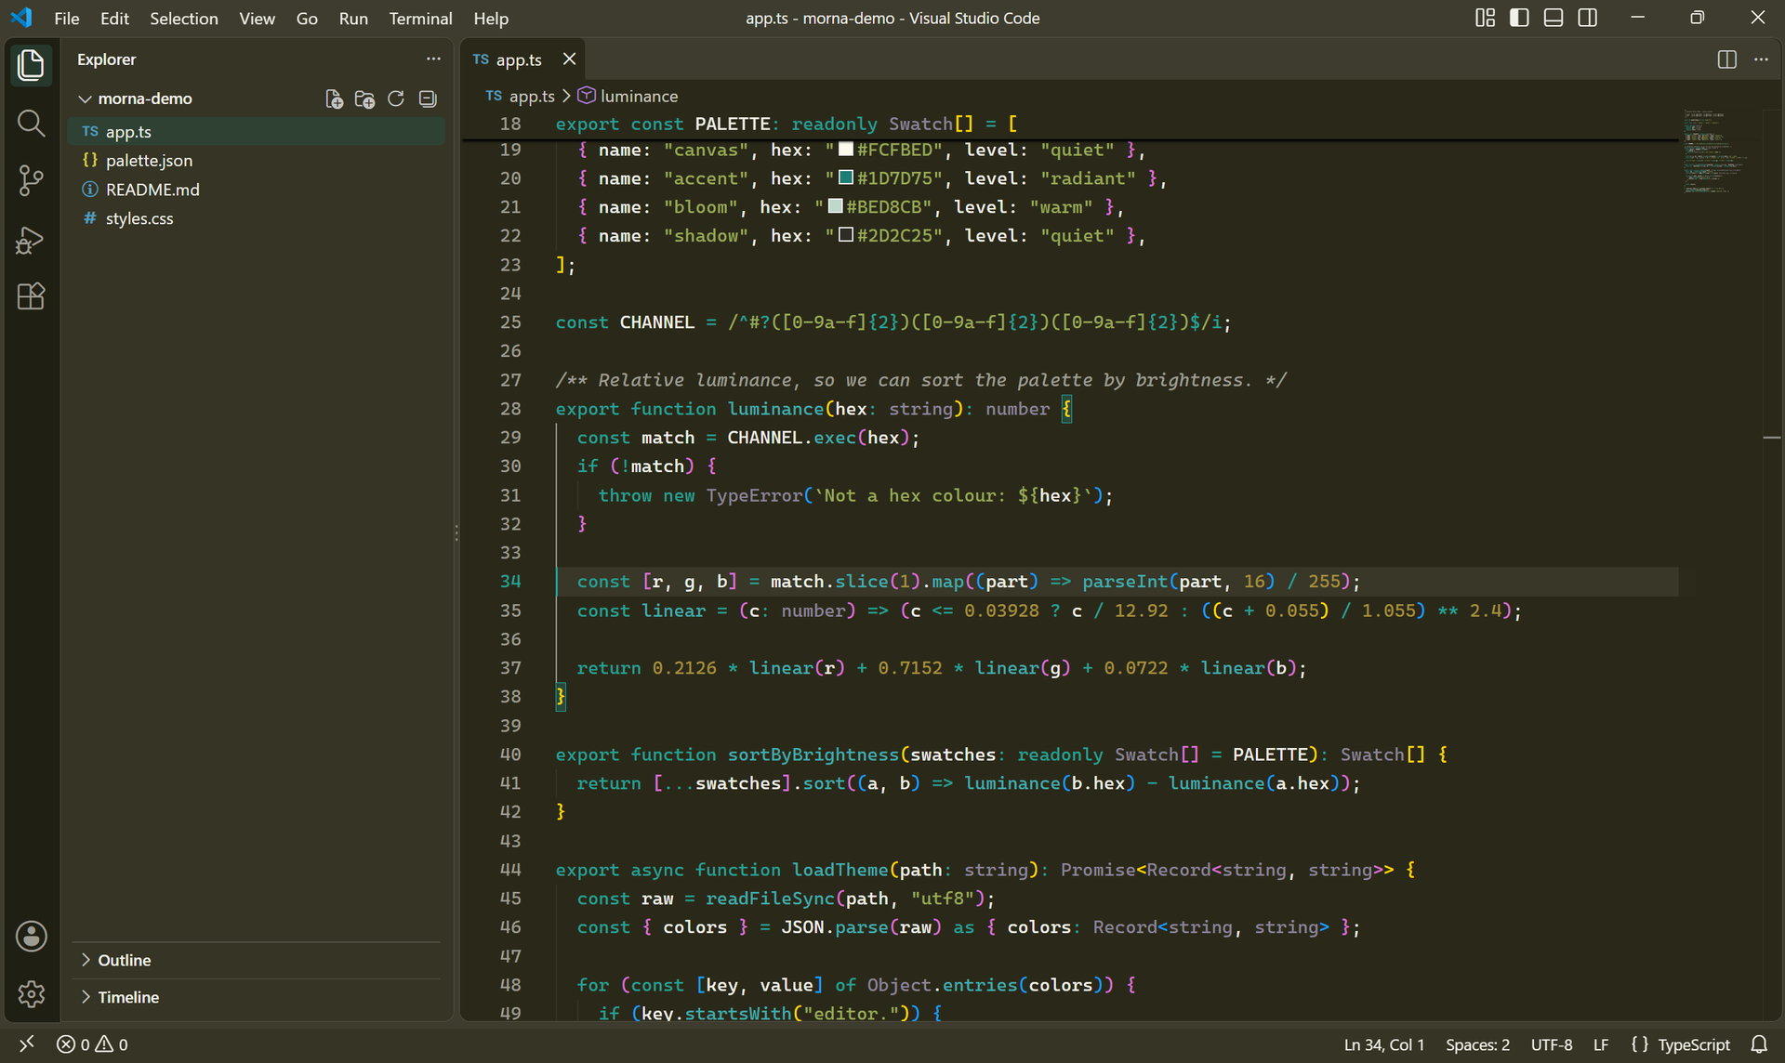Viewport: 1785px width, 1063px height.
Task: Open the Terminal menu
Action: pos(420,18)
